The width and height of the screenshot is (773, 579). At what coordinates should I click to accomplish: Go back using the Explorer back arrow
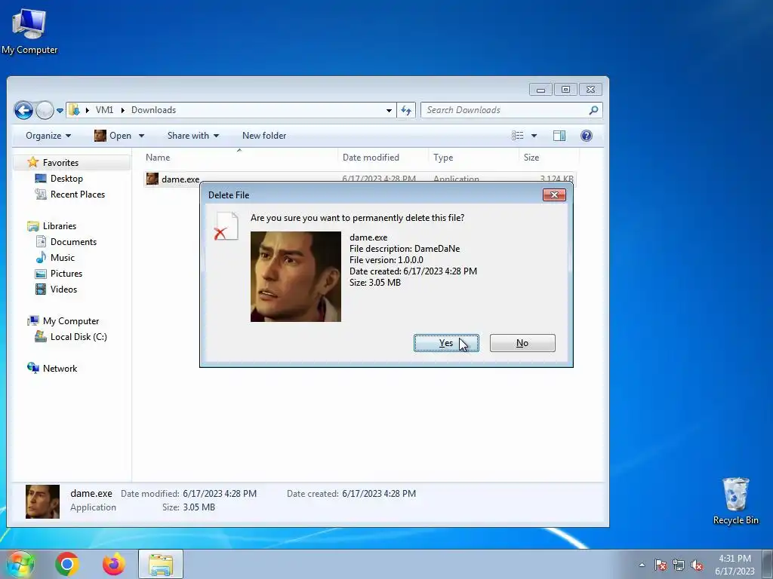coord(23,110)
